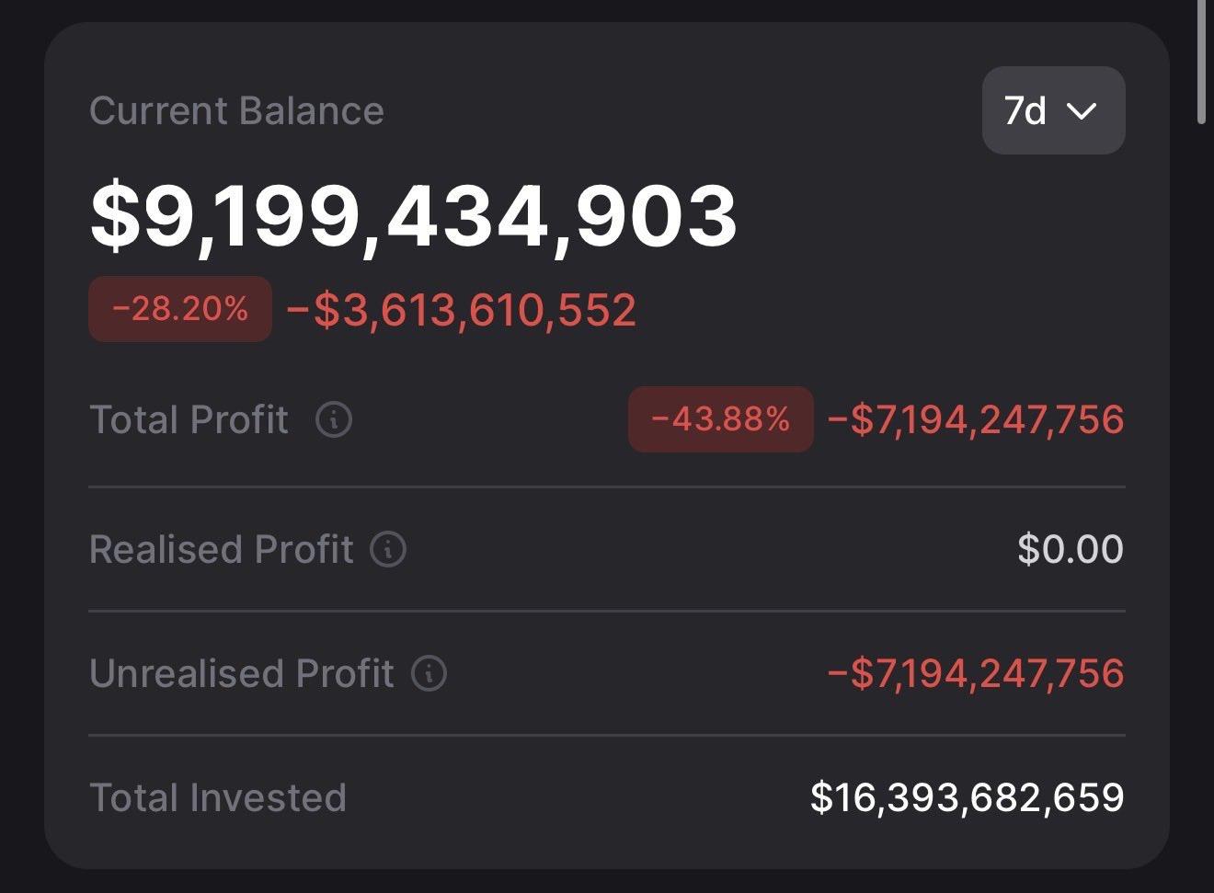This screenshot has width=1214, height=893.
Task: Open the 7d time range dropdown
Action: [1053, 110]
